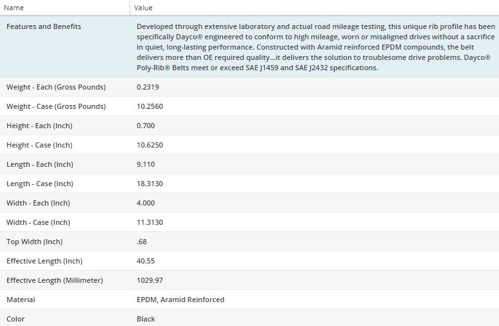
Task: Select the Features and Benefits label
Action: tap(44, 26)
